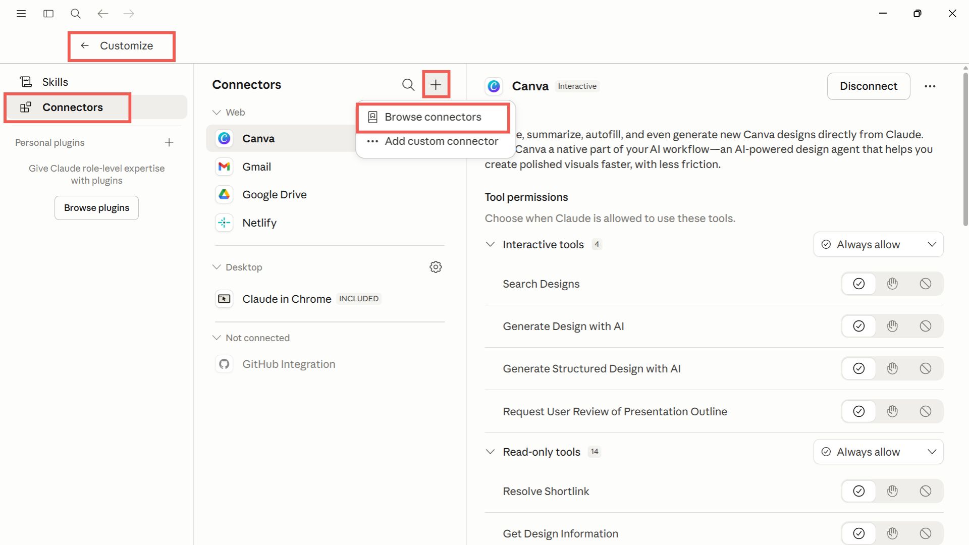Open Interactive tools Always allow dropdown

pos(878,244)
